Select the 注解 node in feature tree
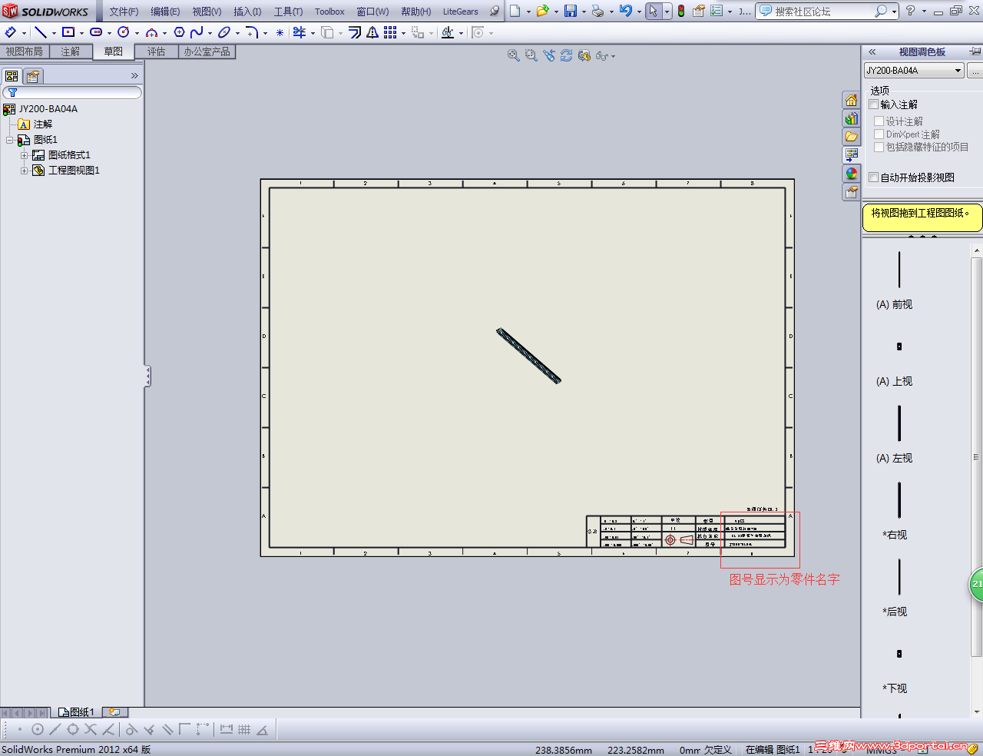This screenshot has width=983, height=756. click(x=35, y=124)
